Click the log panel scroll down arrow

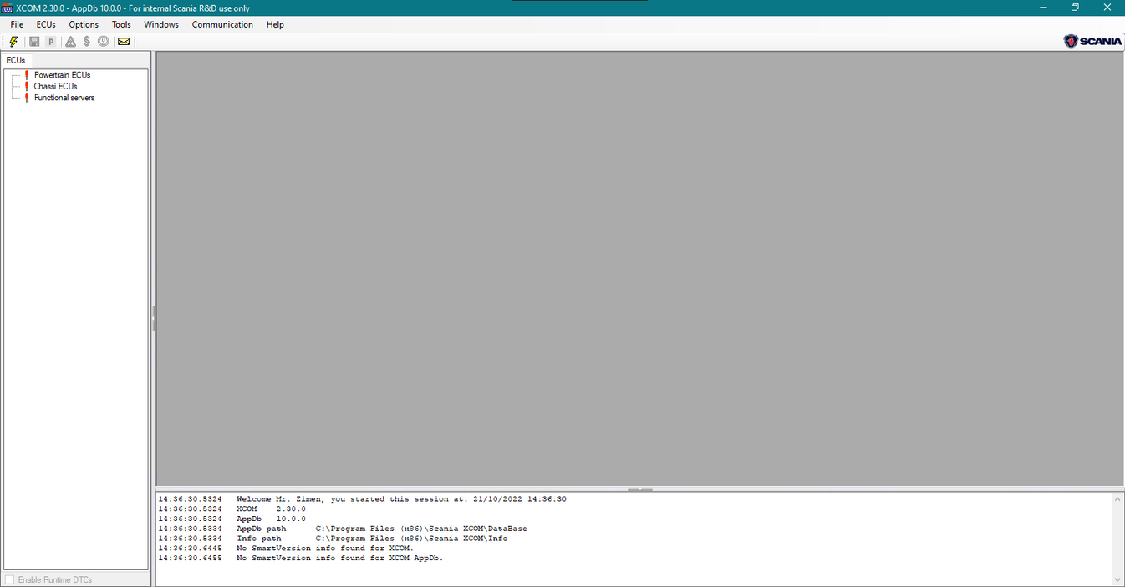[x=1118, y=579]
